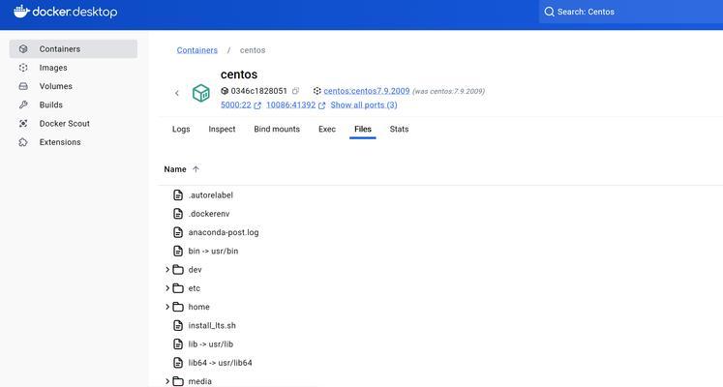
Task: Open Containers in the sidebar
Action: 74,48
